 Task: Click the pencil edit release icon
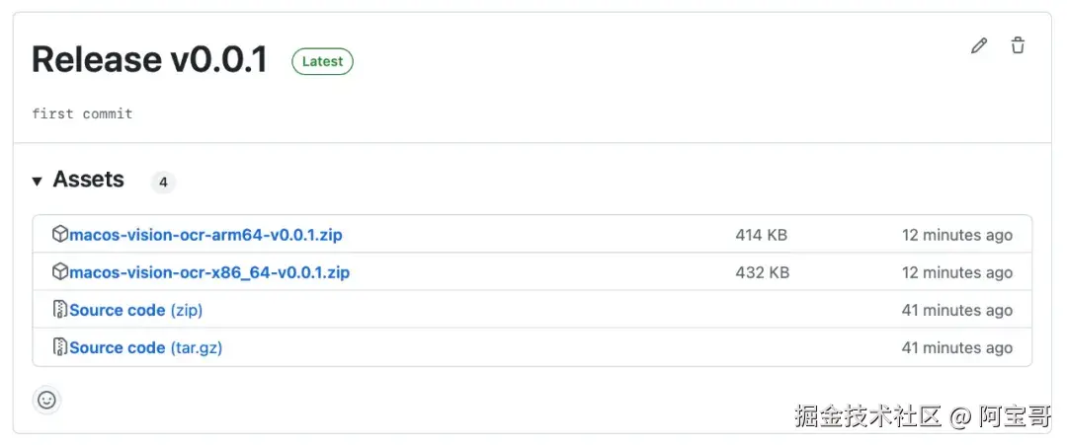[979, 45]
